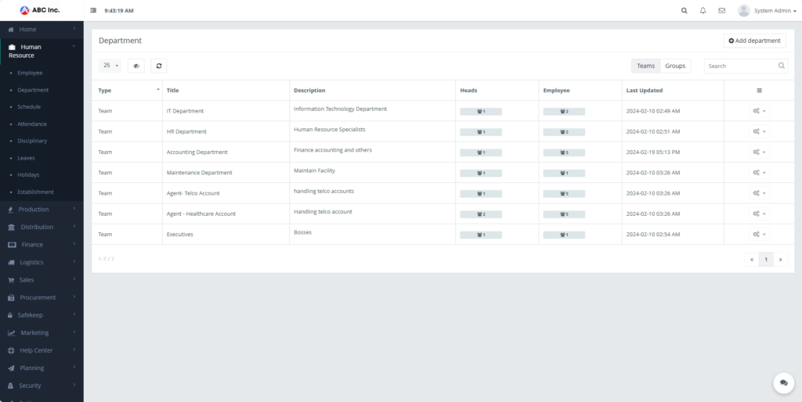Click the Procurement sidebar icon
The height and width of the screenshot is (402, 802).
pyautogui.click(x=11, y=298)
